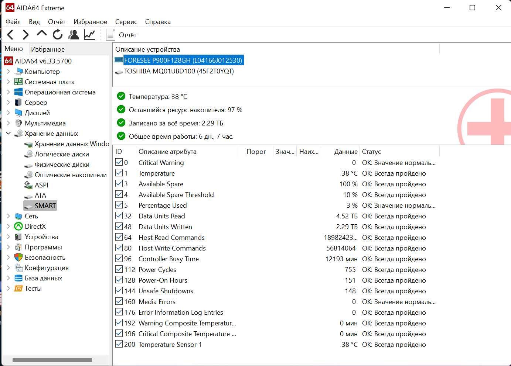
Task: Select the Тесты icon in the tree
Action: [x=18, y=288]
